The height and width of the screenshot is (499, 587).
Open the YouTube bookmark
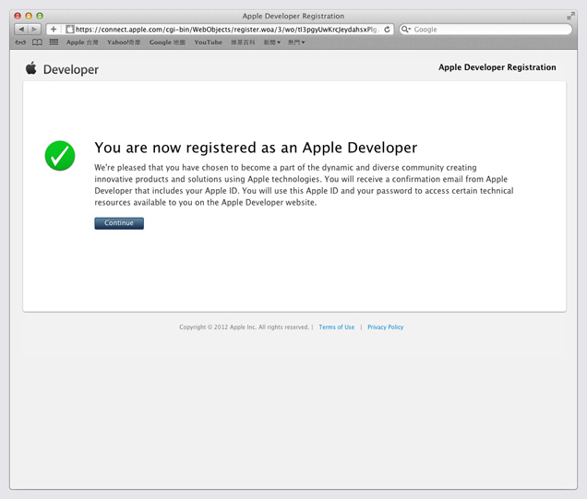pos(209,42)
